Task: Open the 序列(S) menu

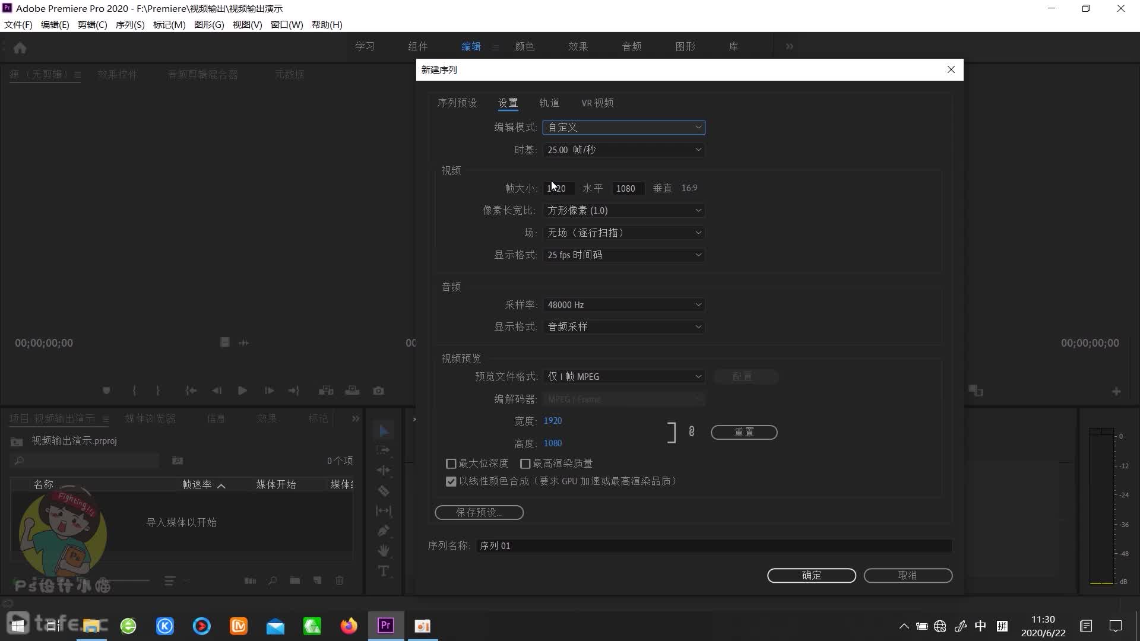Action: pos(130,25)
